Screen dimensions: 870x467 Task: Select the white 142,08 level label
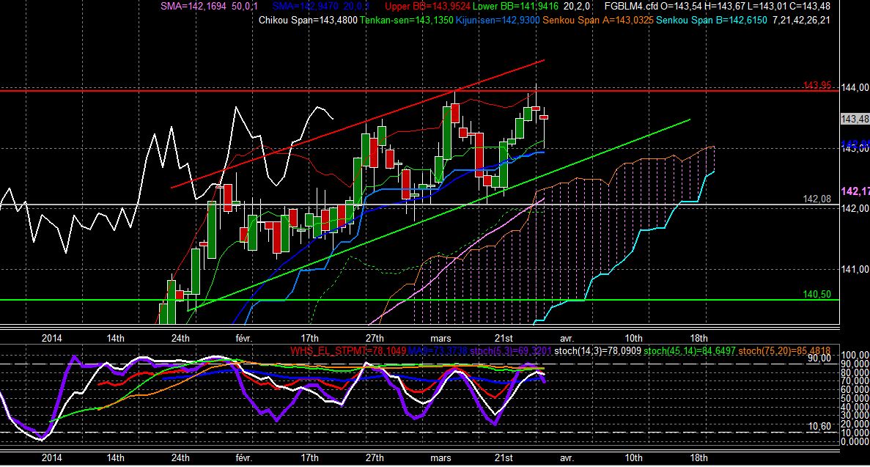tap(817, 199)
